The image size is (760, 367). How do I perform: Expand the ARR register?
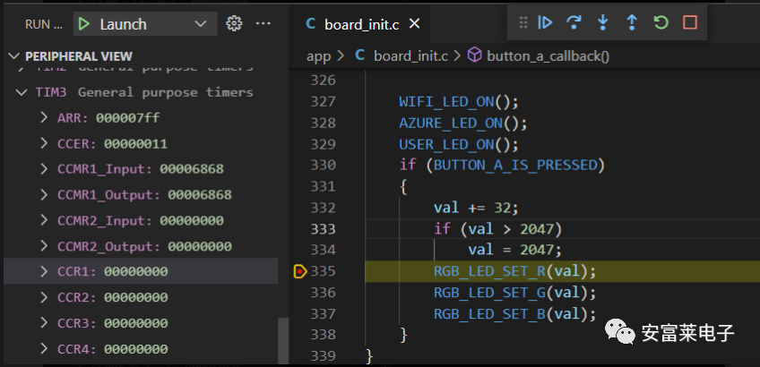click(x=44, y=117)
